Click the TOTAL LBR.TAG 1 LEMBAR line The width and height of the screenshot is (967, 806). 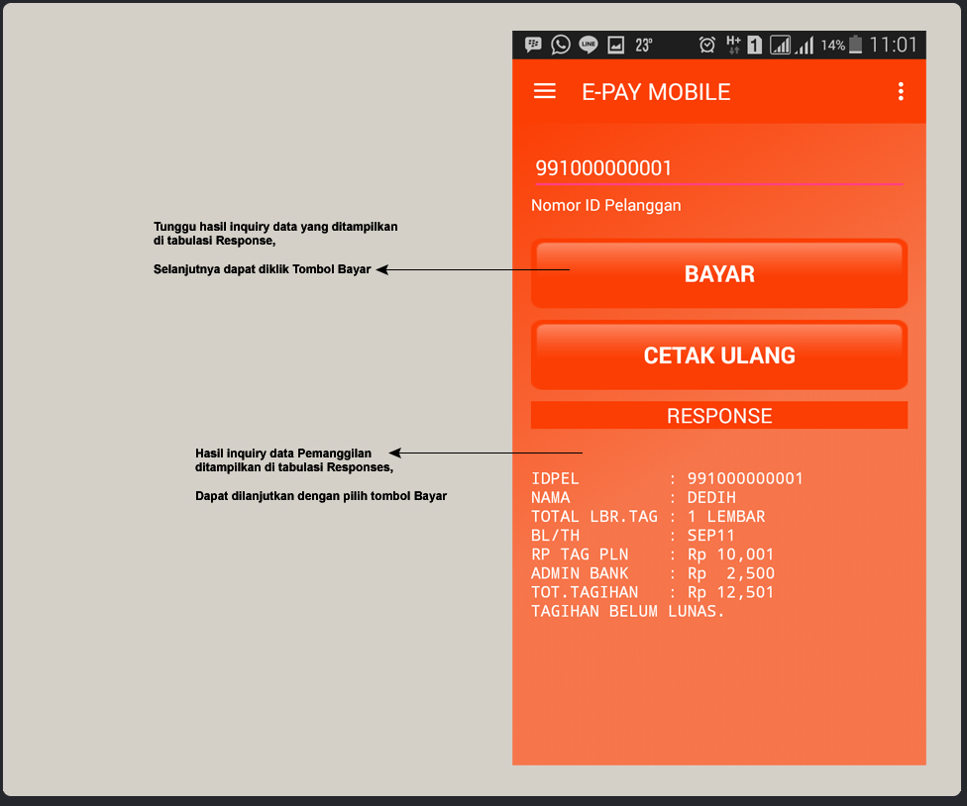point(648,517)
